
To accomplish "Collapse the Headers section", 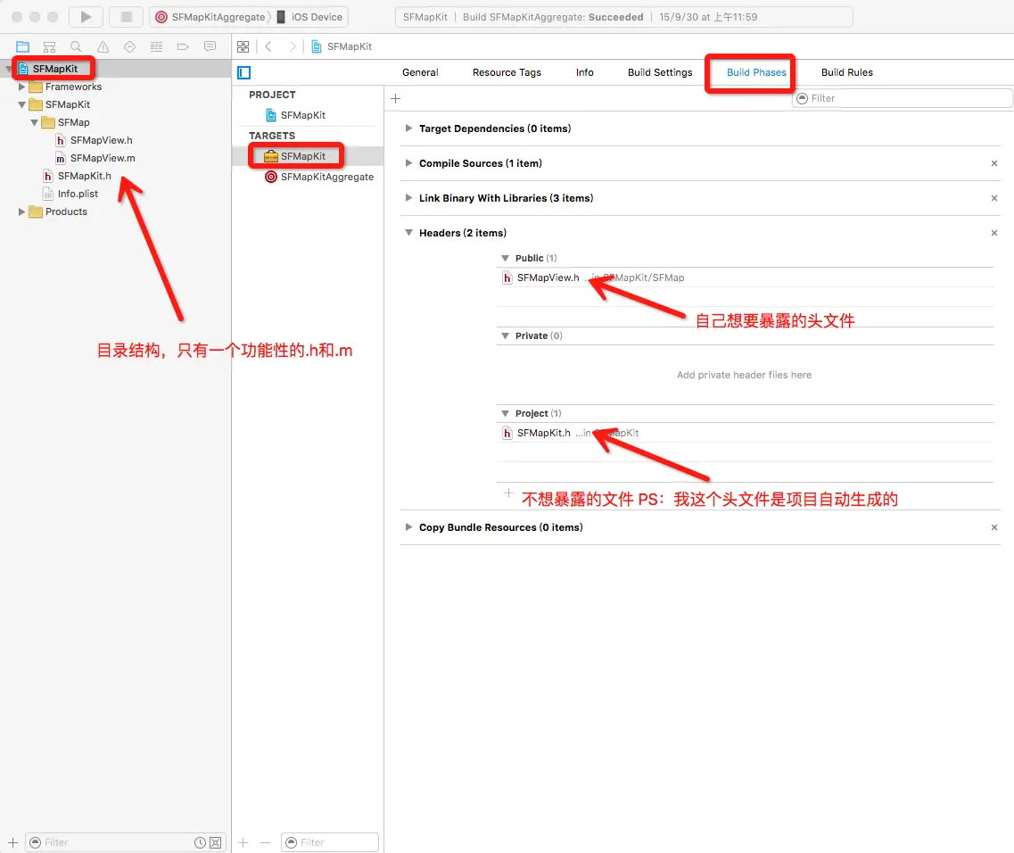I will point(408,233).
